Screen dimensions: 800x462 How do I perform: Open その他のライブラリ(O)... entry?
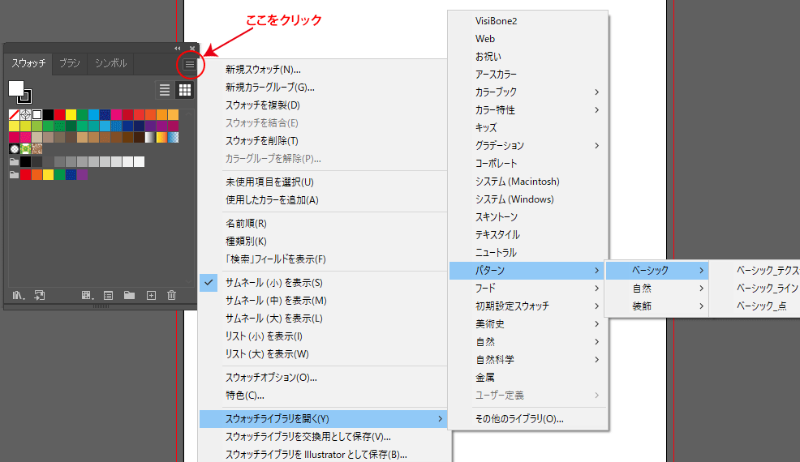tap(519, 419)
